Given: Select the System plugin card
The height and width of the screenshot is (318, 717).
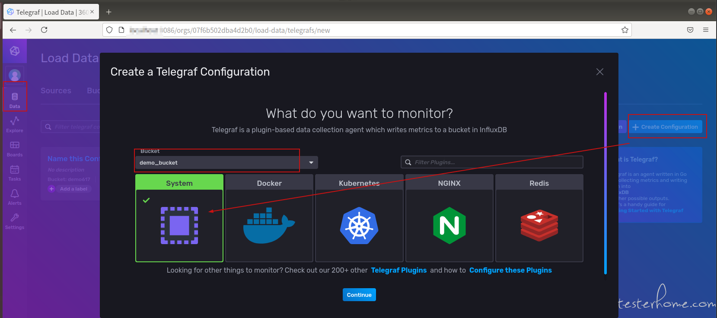Looking at the screenshot, I should coord(179,218).
